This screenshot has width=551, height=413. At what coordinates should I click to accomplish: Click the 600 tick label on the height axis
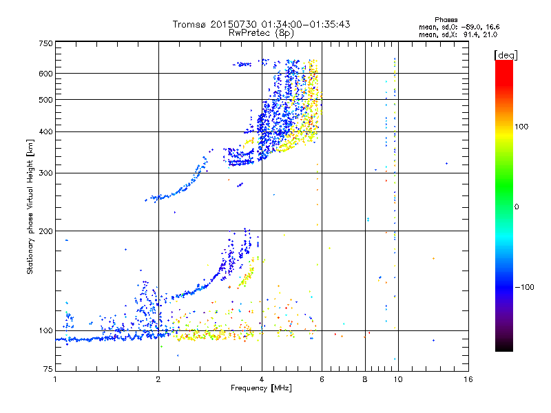pyautogui.click(x=45, y=74)
